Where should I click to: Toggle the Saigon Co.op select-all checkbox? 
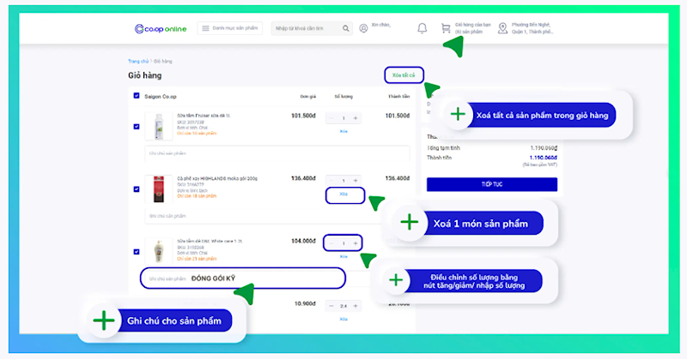137,96
